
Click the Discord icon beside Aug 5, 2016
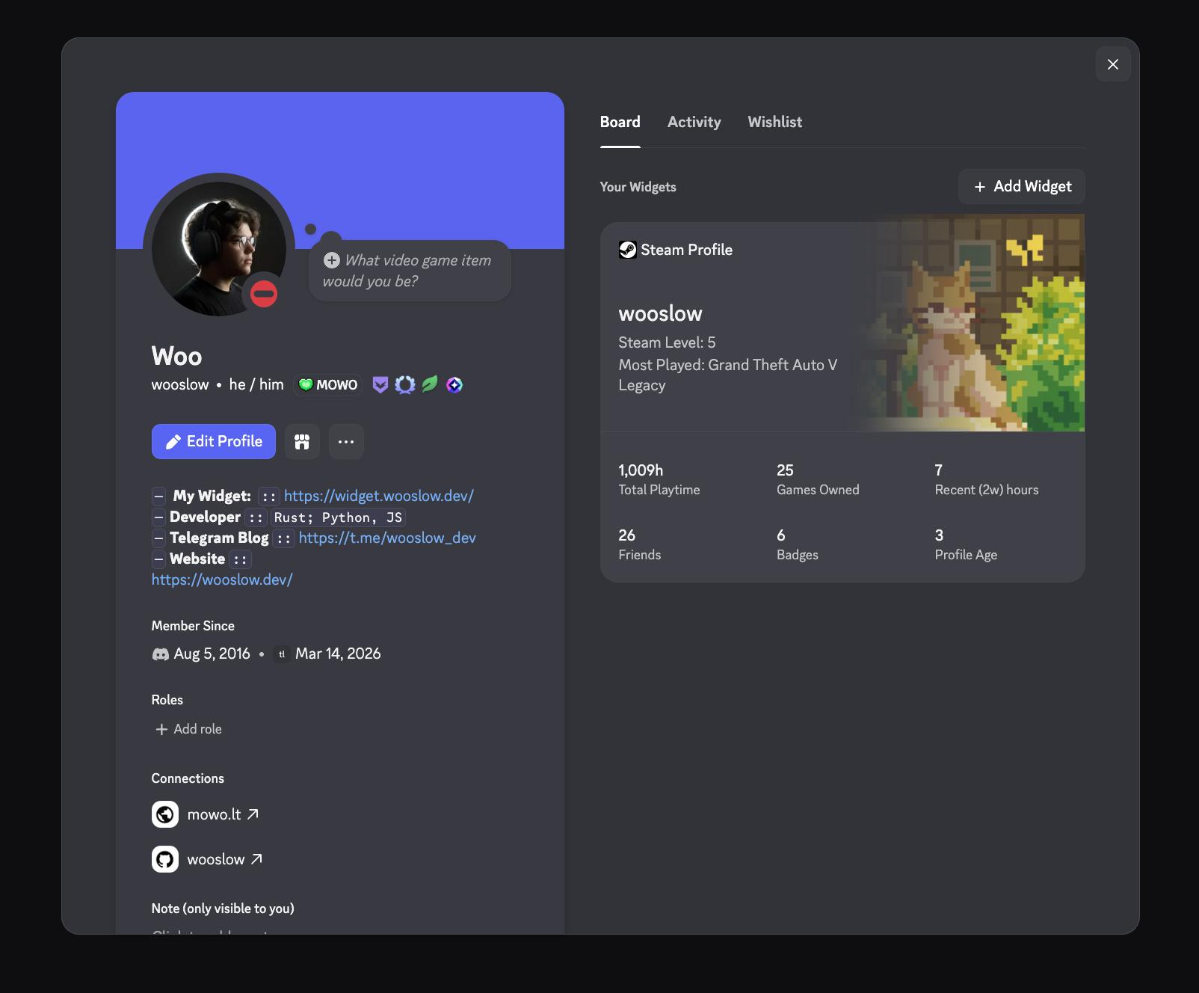point(160,654)
